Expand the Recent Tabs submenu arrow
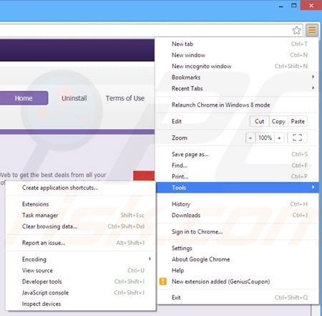The image size is (322, 316). pos(313,88)
